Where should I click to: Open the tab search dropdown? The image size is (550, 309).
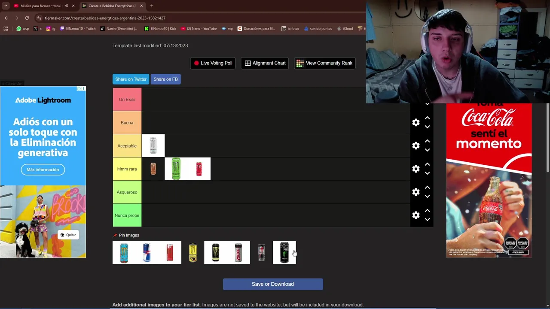(6, 6)
